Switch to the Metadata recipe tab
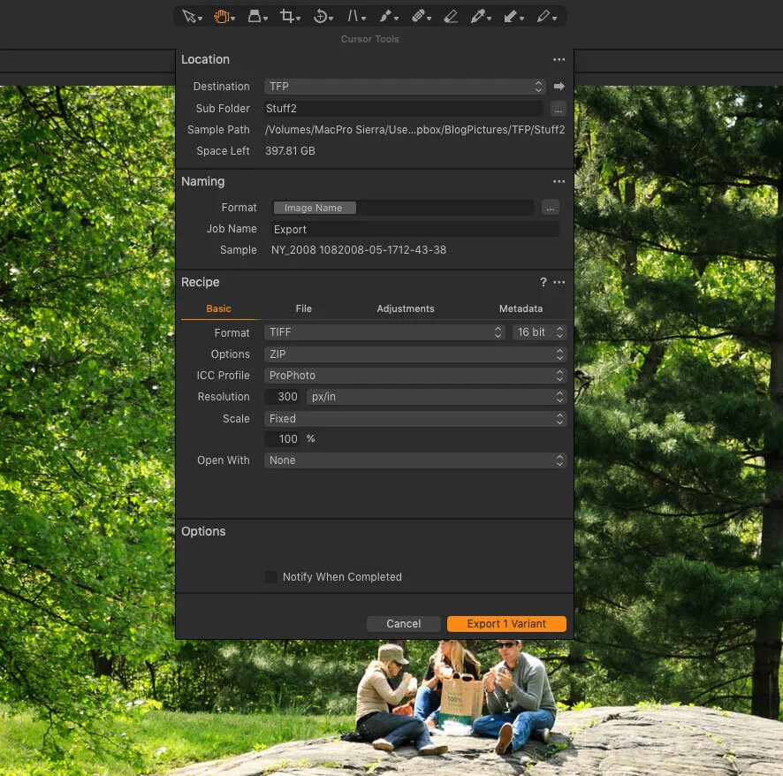The height and width of the screenshot is (776, 783). point(521,308)
